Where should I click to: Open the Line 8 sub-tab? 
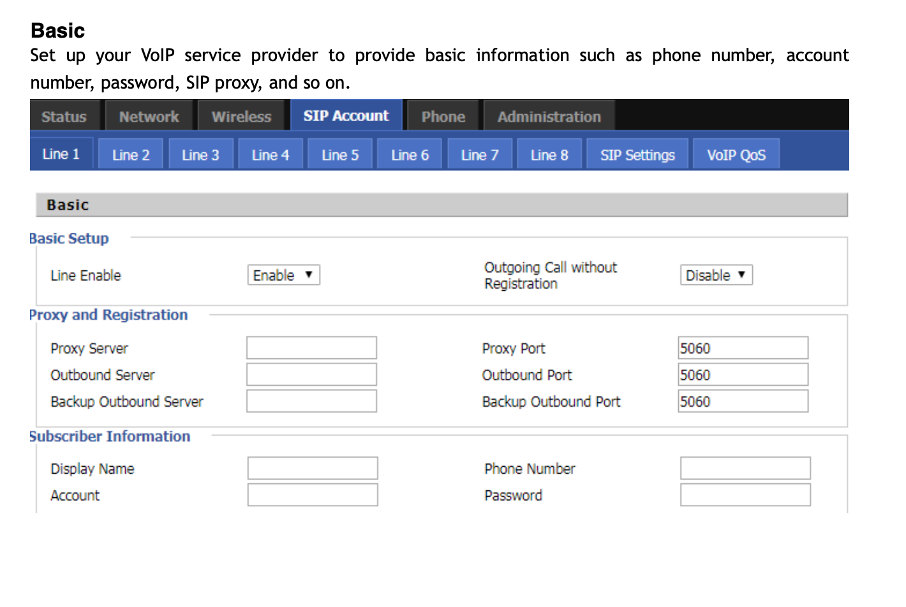[x=549, y=155]
